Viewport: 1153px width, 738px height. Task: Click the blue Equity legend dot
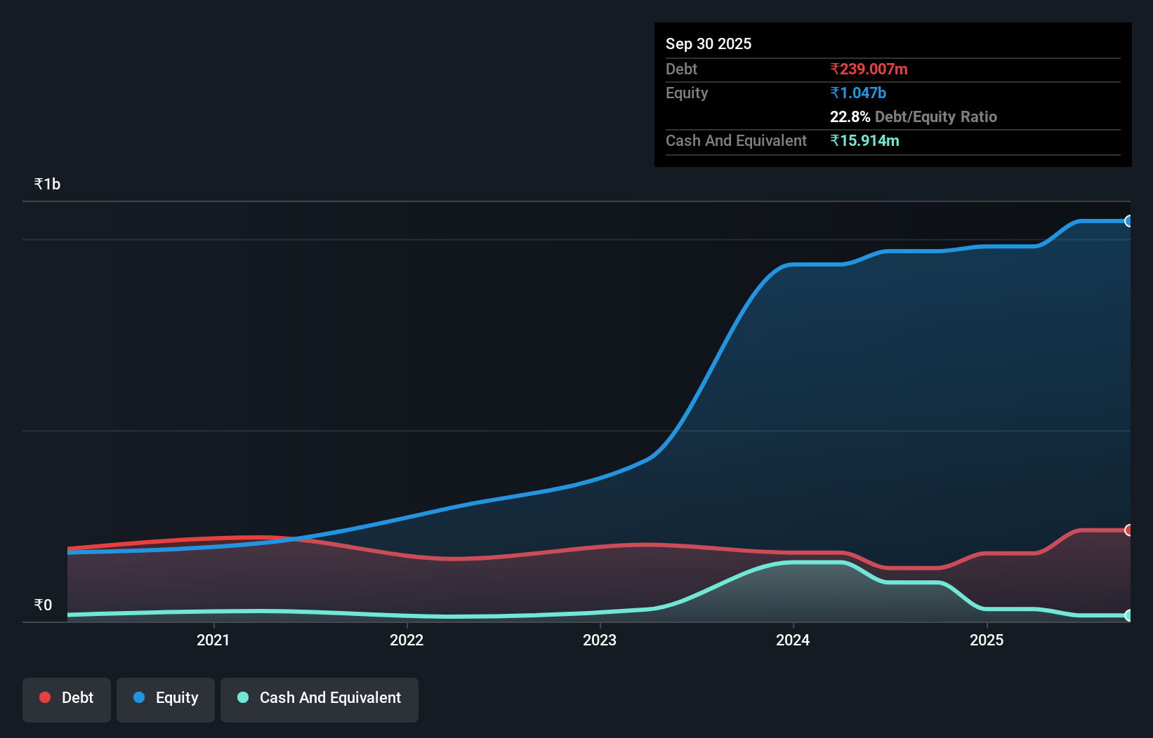pos(138,697)
